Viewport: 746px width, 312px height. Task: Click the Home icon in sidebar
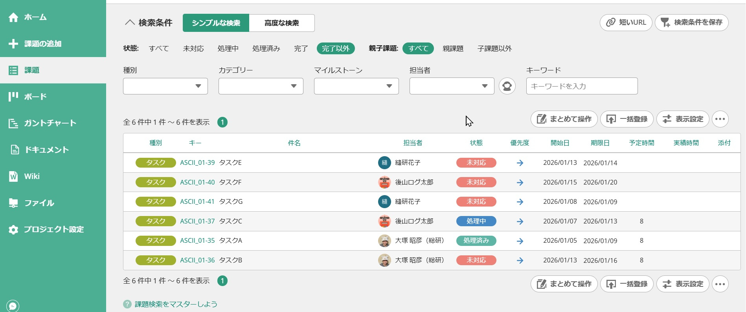point(13,17)
